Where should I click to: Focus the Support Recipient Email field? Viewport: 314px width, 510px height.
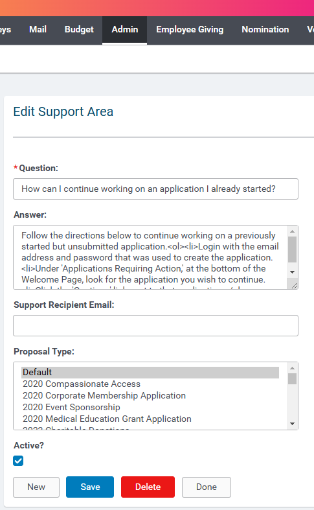pos(155,325)
